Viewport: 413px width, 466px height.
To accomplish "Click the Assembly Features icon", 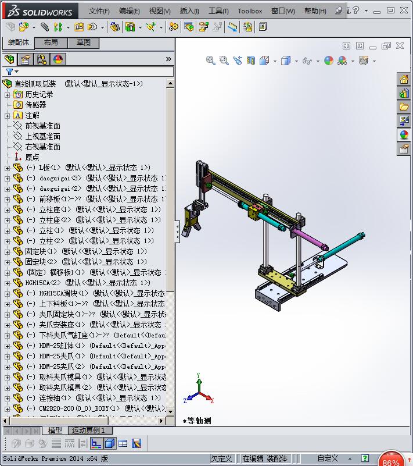I will 130,27.
